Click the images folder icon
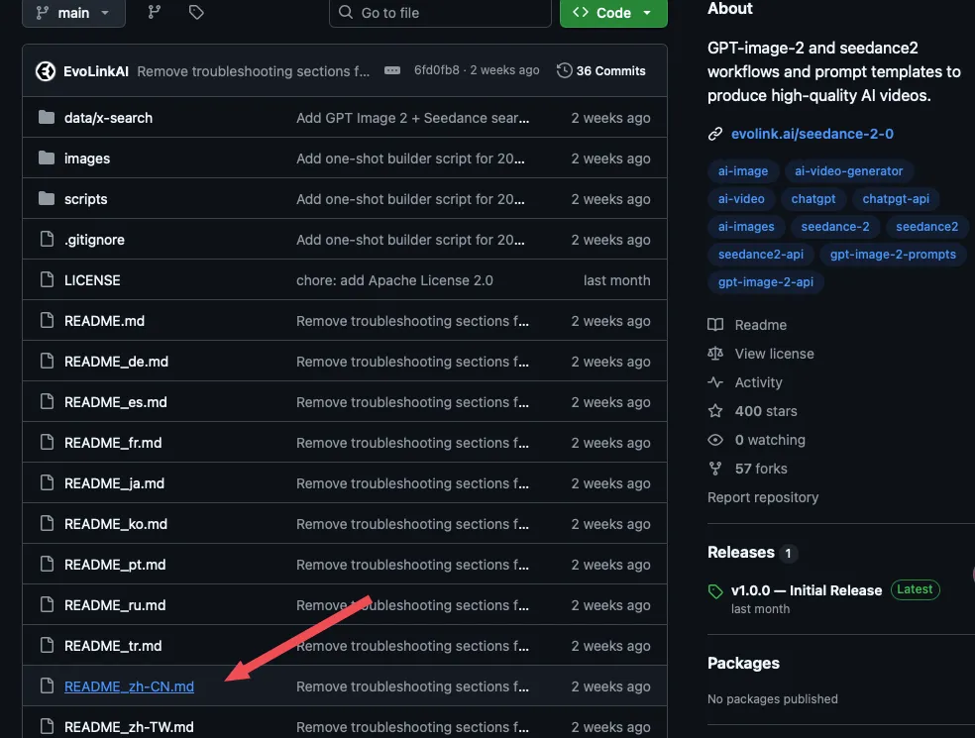 pos(47,158)
